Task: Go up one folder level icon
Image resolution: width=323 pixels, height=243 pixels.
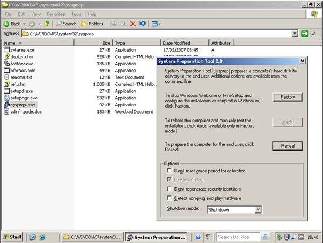Action: [47, 24]
